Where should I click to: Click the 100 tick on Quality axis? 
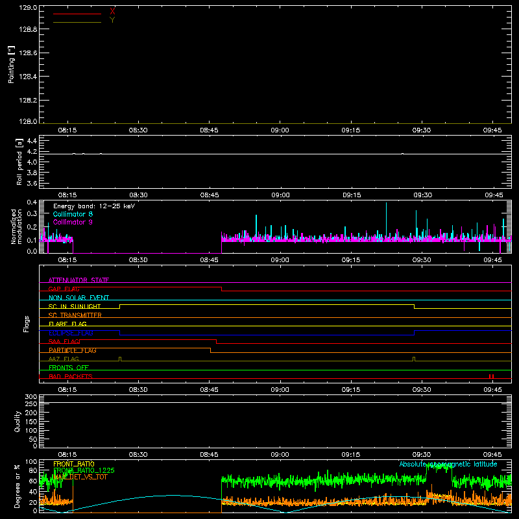30,430
